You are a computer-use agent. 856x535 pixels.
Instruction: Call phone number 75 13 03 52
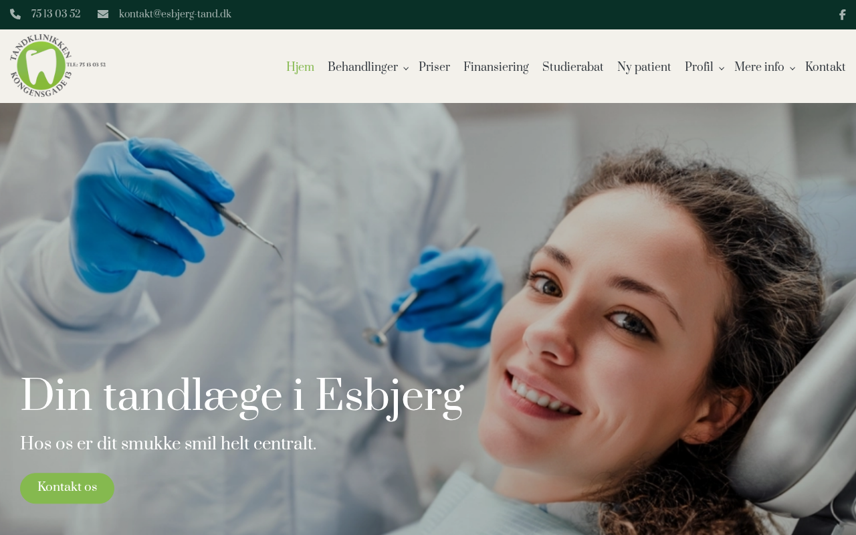56,15
